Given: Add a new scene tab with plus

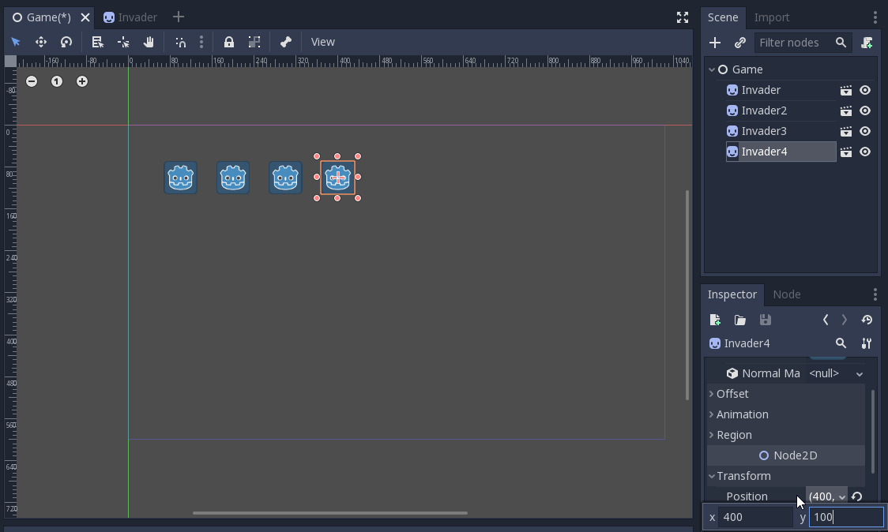Looking at the screenshot, I should (179, 17).
